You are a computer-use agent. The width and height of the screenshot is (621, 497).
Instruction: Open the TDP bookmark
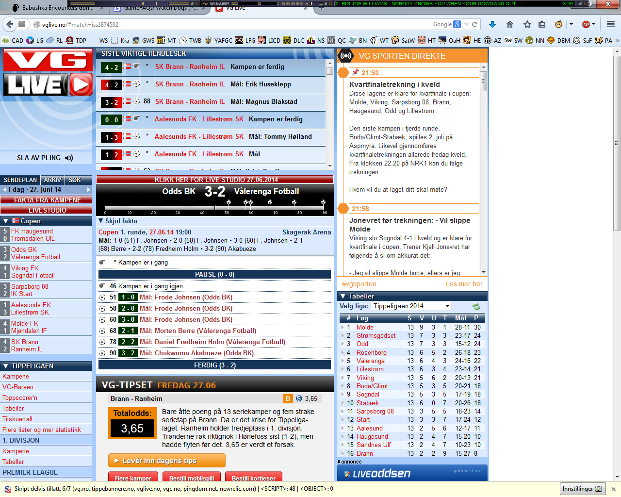coord(76,40)
